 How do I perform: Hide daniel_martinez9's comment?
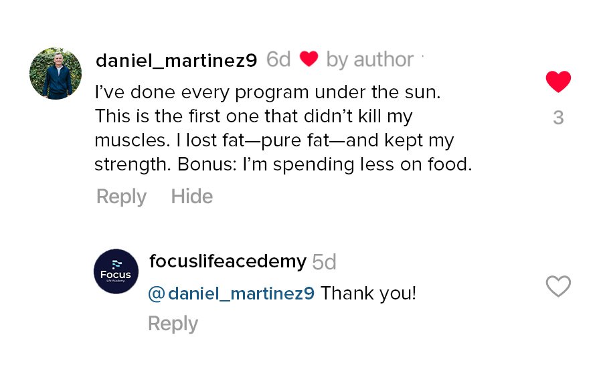(192, 197)
